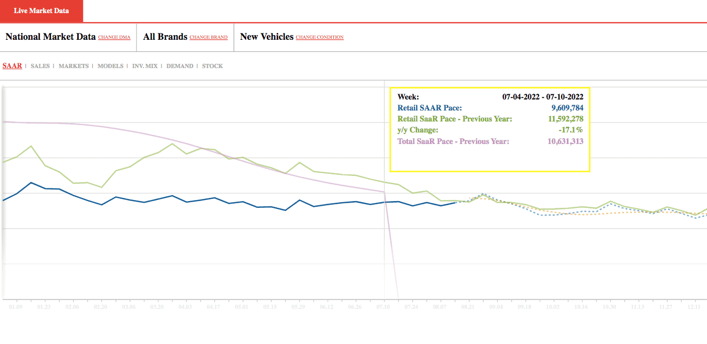Screen dimensions: 707x344
Task: Click the 12.11 date axis label
Action: pyautogui.click(x=694, y=306)
